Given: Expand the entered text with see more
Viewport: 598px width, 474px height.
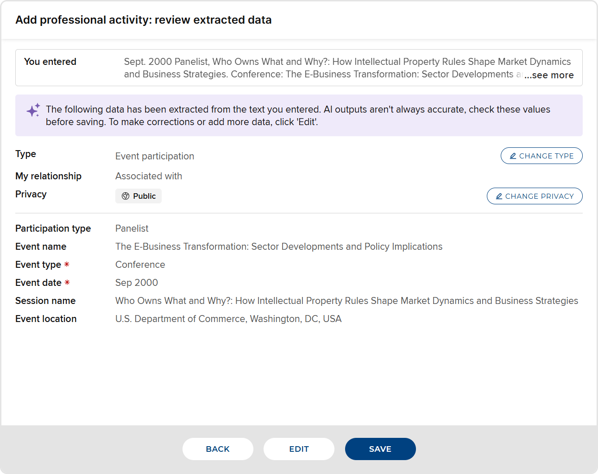Looking at the screenshot, I should tap(549, 75).
